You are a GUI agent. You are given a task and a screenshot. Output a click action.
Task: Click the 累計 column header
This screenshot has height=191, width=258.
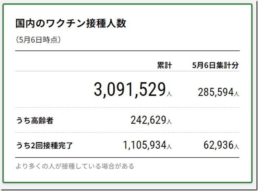pyautogui.click(x=165, y=65)
